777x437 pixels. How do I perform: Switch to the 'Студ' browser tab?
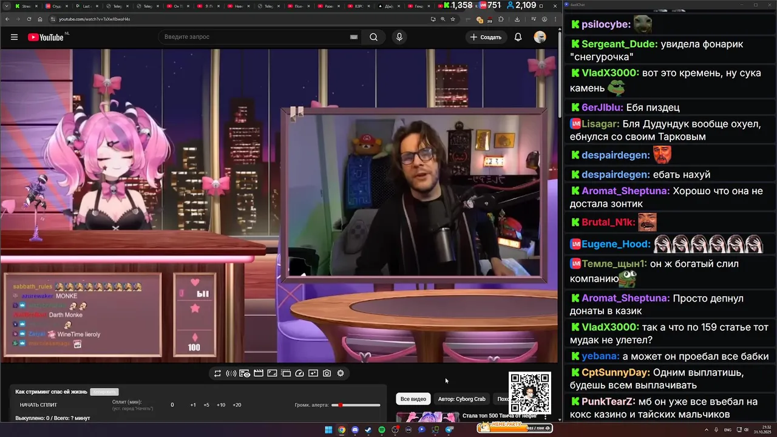56,6
